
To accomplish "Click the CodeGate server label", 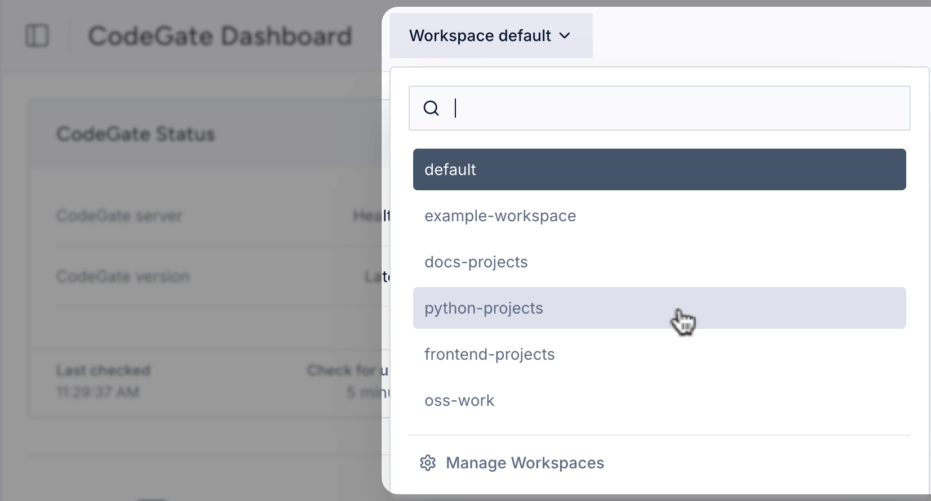I will (x=119, y=216).
